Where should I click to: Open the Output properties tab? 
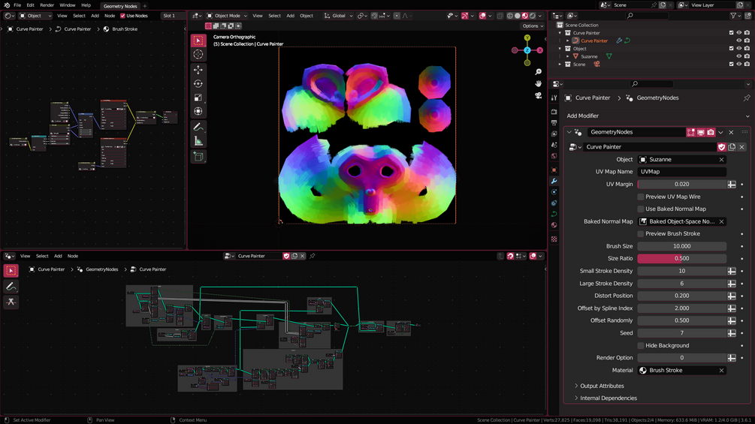pyautogui.click(x=554, y=122)
